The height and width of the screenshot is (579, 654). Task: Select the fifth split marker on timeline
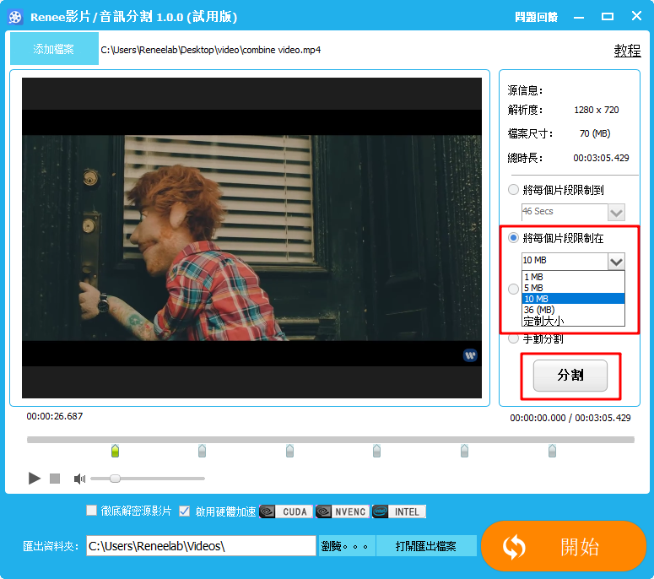(x=464, y=451)
